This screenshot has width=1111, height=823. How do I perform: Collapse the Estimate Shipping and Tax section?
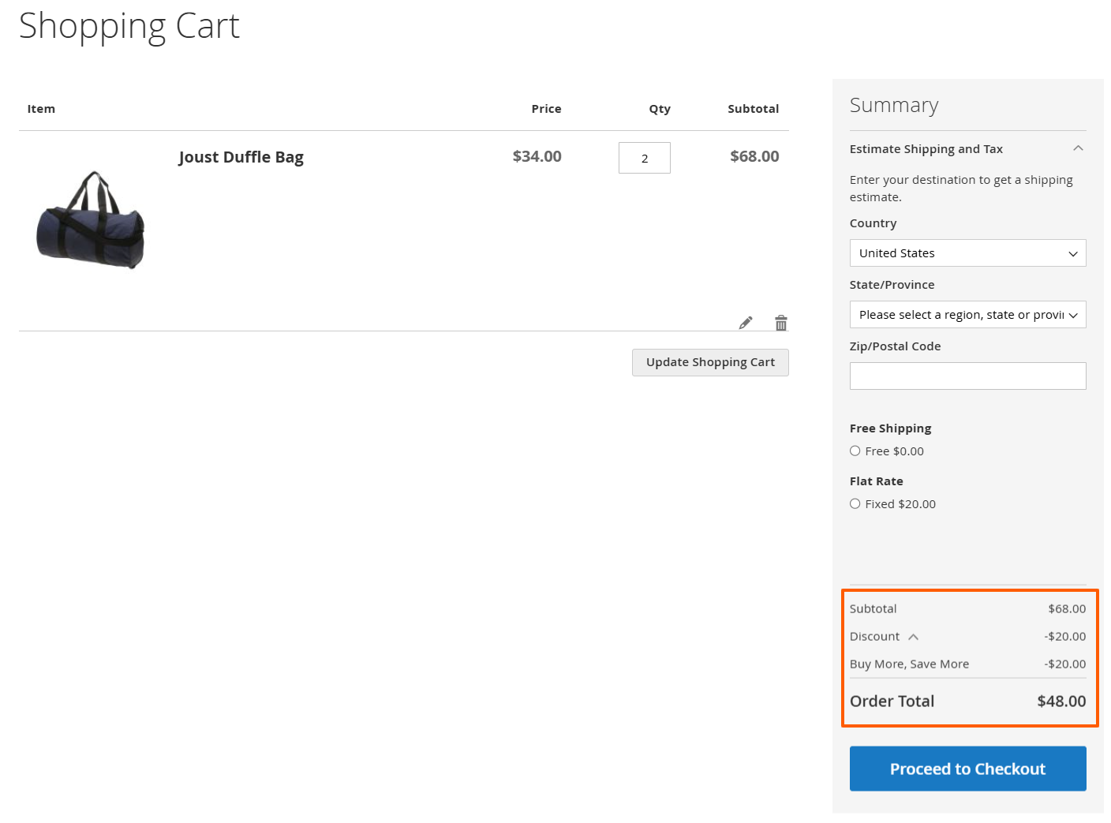point(1078,148)
